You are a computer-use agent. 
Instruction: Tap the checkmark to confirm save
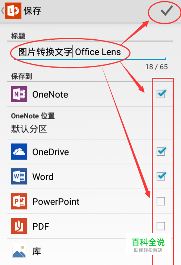pyautogui.click(x=166, y=11)
